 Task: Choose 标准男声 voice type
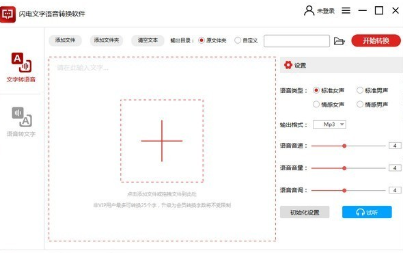pos(372,90)
